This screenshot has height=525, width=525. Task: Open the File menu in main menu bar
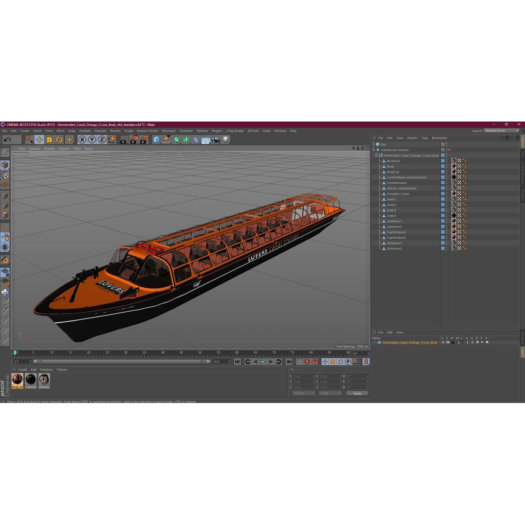coord(5,131)
